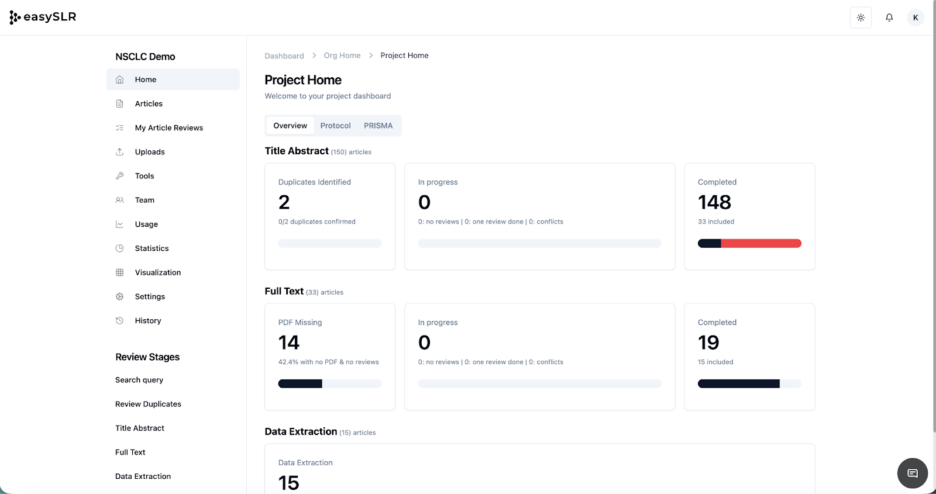
Task: Click the Title Abstract Completed progress bar
Action: [x=749, y=244]
